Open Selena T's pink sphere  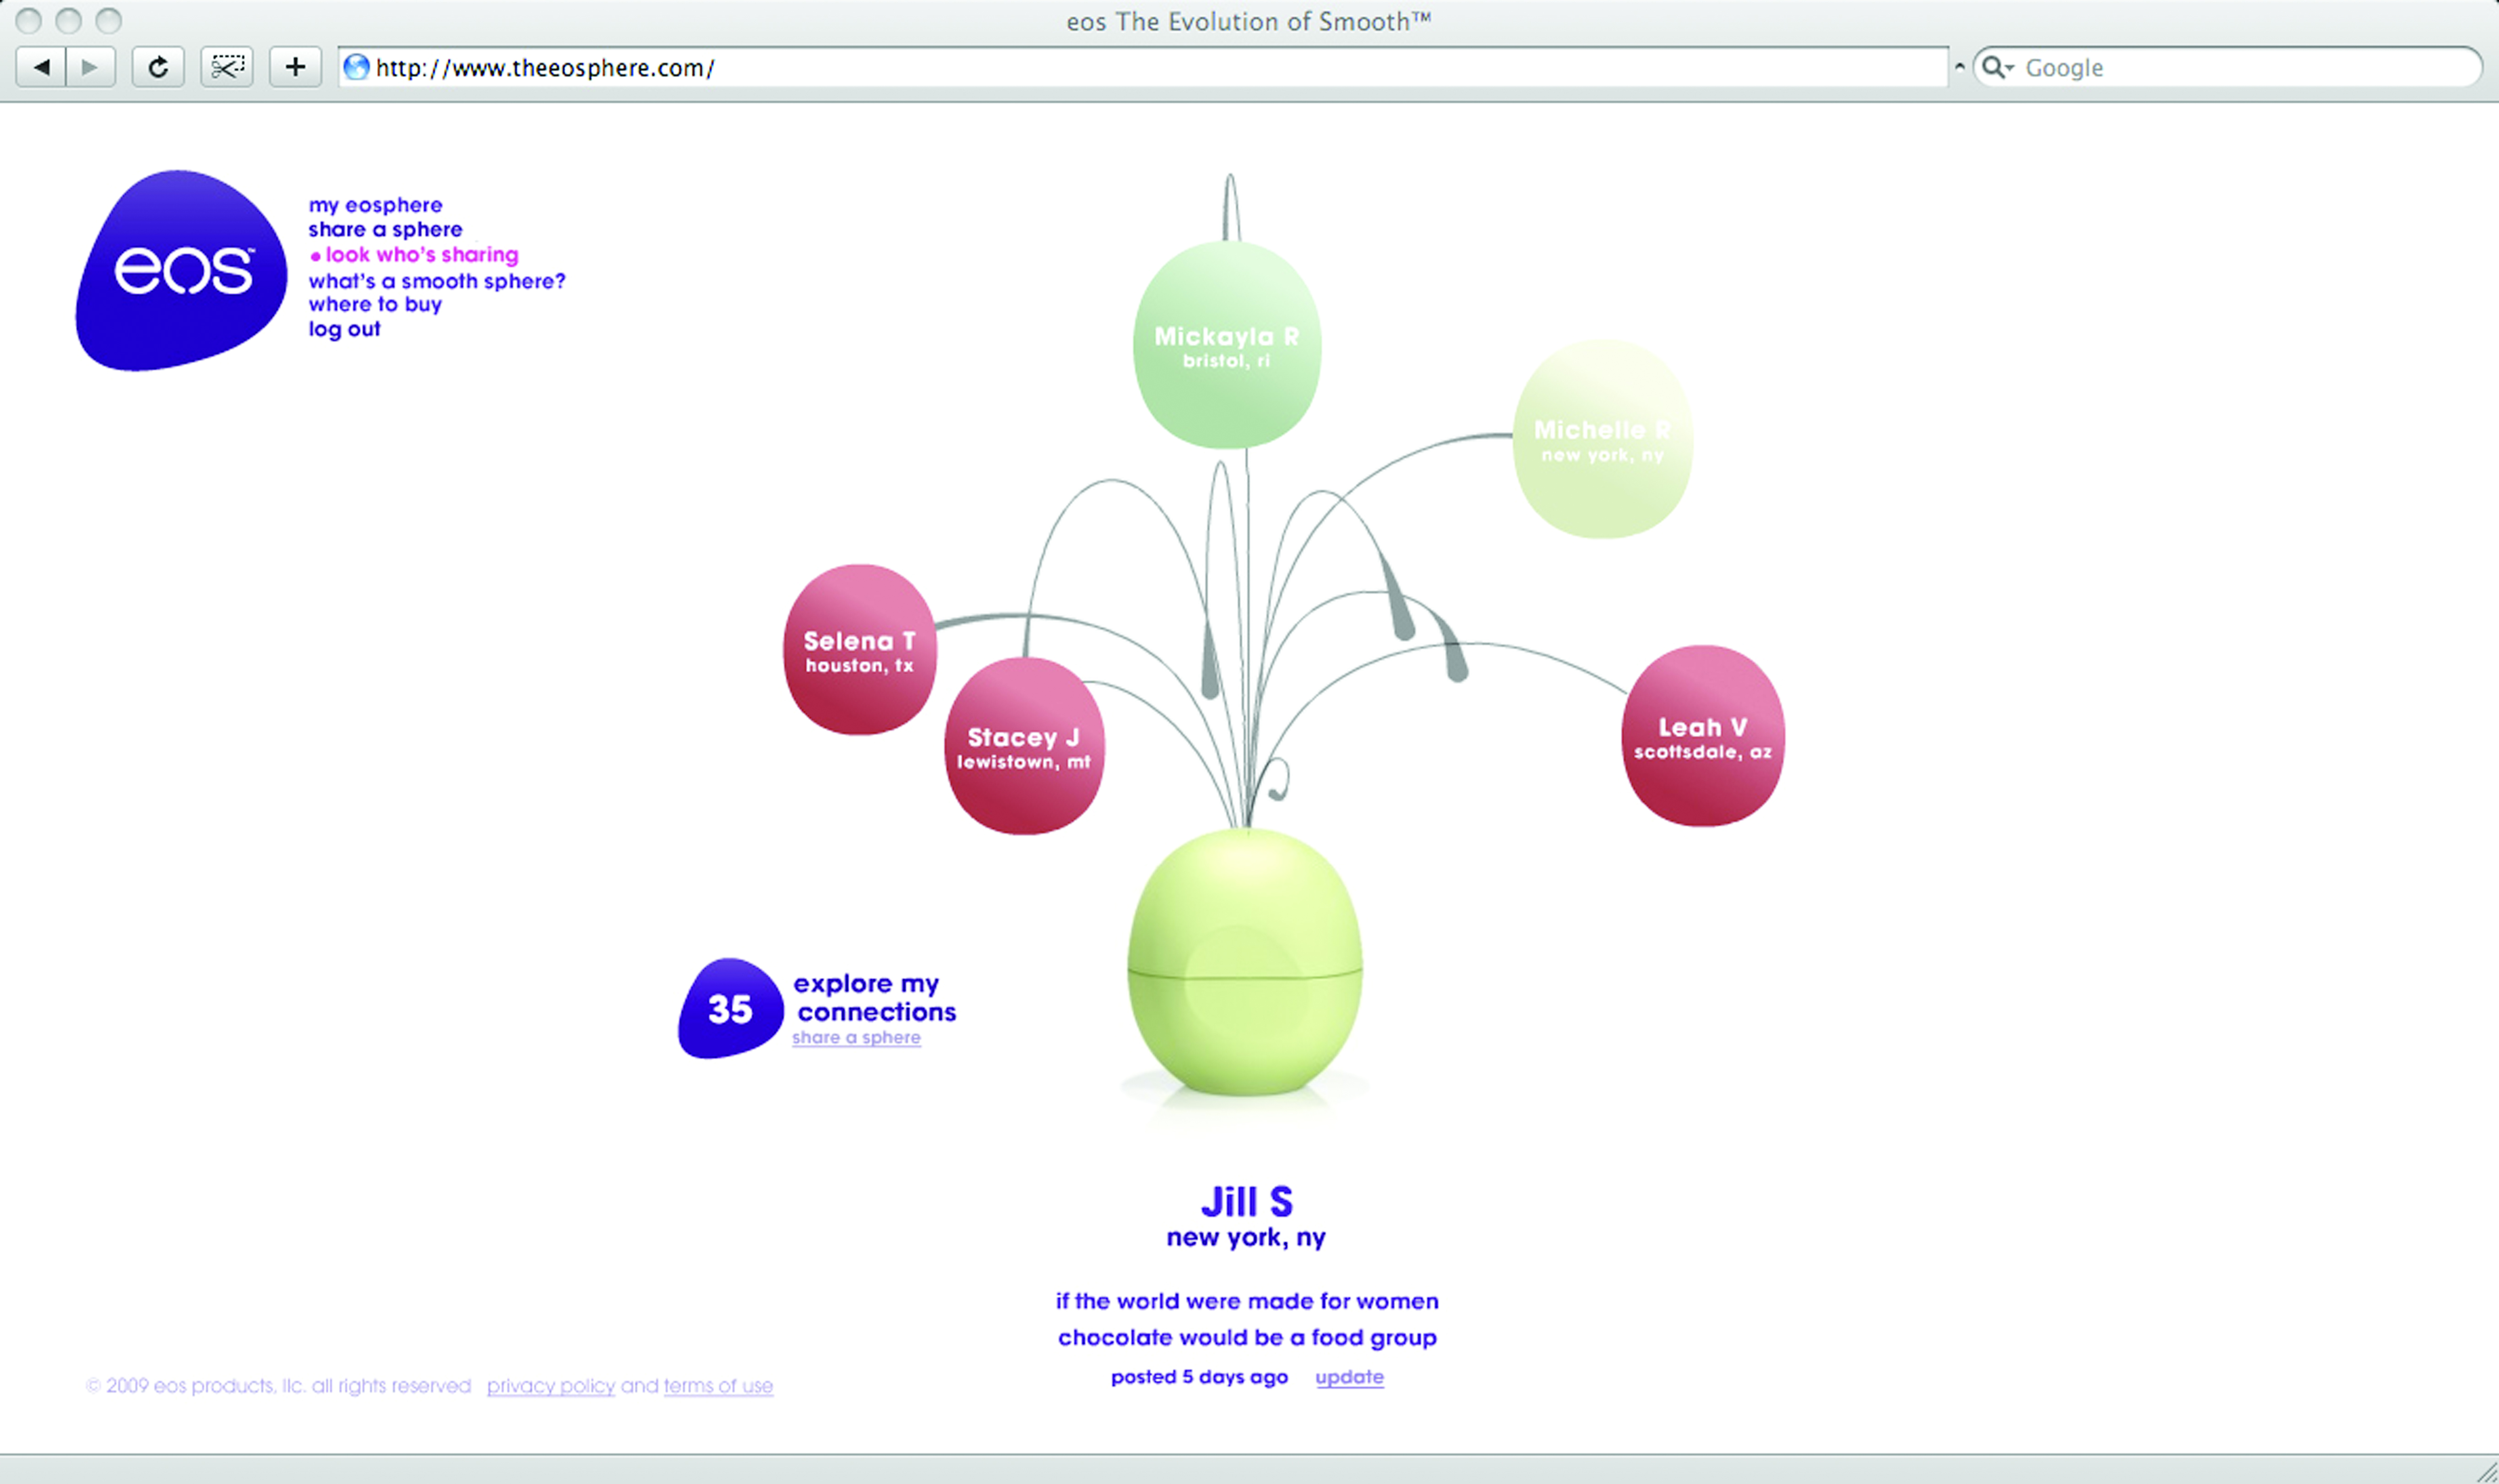860,650
